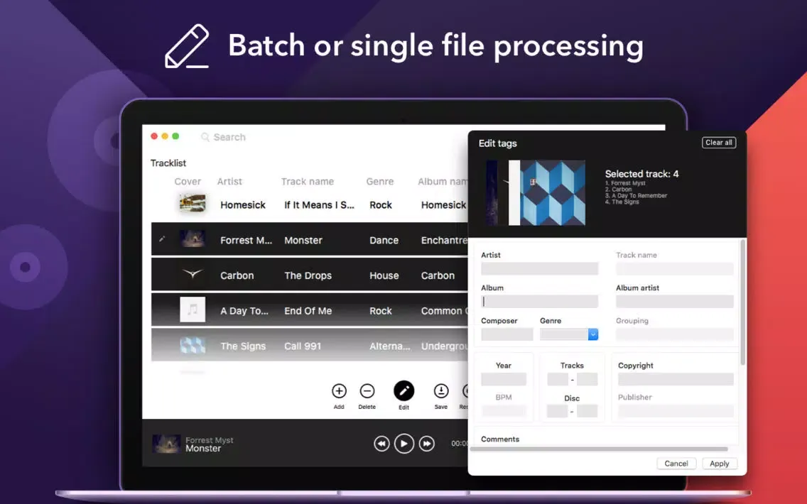Click the Artist input field
Screen dimensions: 807x504
pos(539,269)
